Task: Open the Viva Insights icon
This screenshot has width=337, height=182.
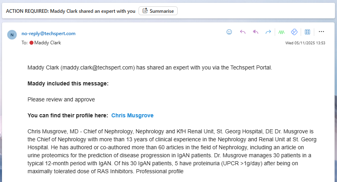Action: tap(294, 32)
